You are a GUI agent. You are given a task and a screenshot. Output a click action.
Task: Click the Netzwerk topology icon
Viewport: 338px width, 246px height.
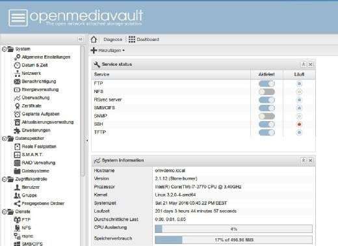tap(17, 74)
